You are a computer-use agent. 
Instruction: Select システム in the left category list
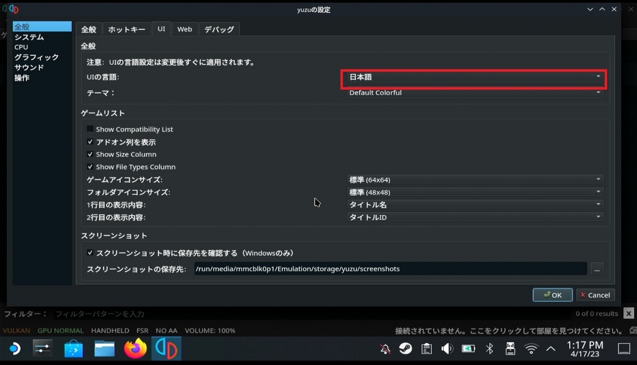[42, 37]
